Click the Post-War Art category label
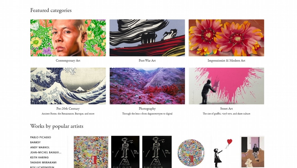Viewport: 297px width, 168px height. coord(147,61)
